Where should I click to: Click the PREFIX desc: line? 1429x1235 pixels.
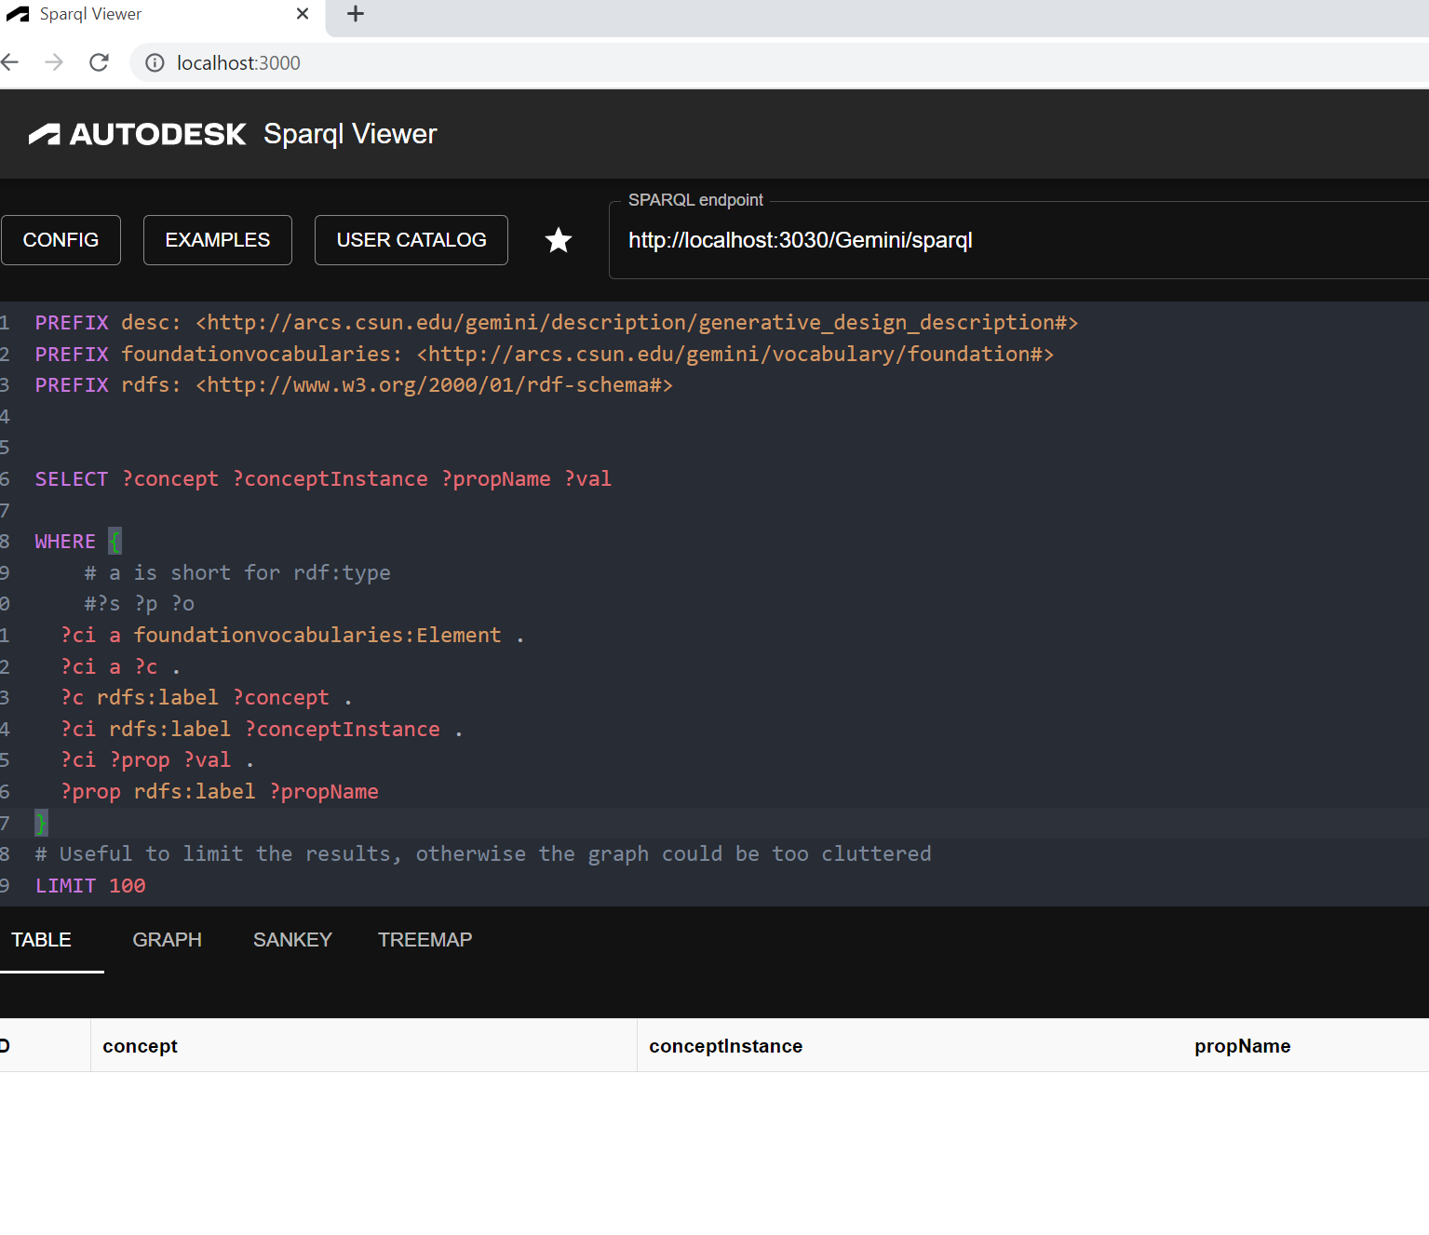pos(557,323)
